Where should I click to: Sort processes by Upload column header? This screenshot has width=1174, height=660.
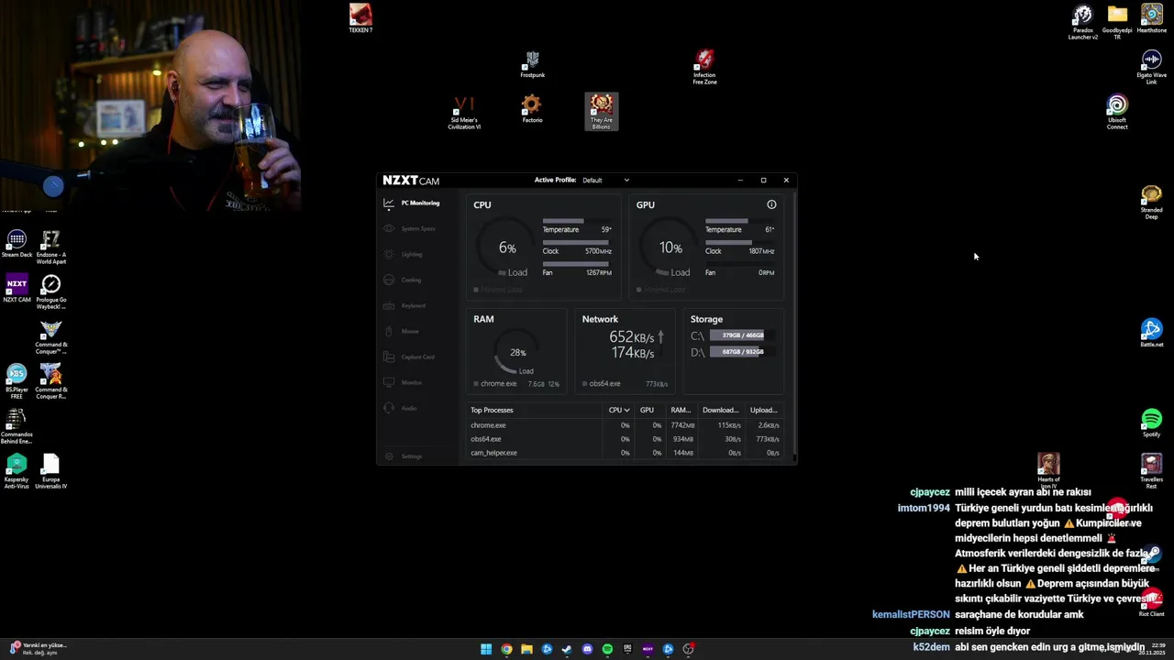point(763,411)
